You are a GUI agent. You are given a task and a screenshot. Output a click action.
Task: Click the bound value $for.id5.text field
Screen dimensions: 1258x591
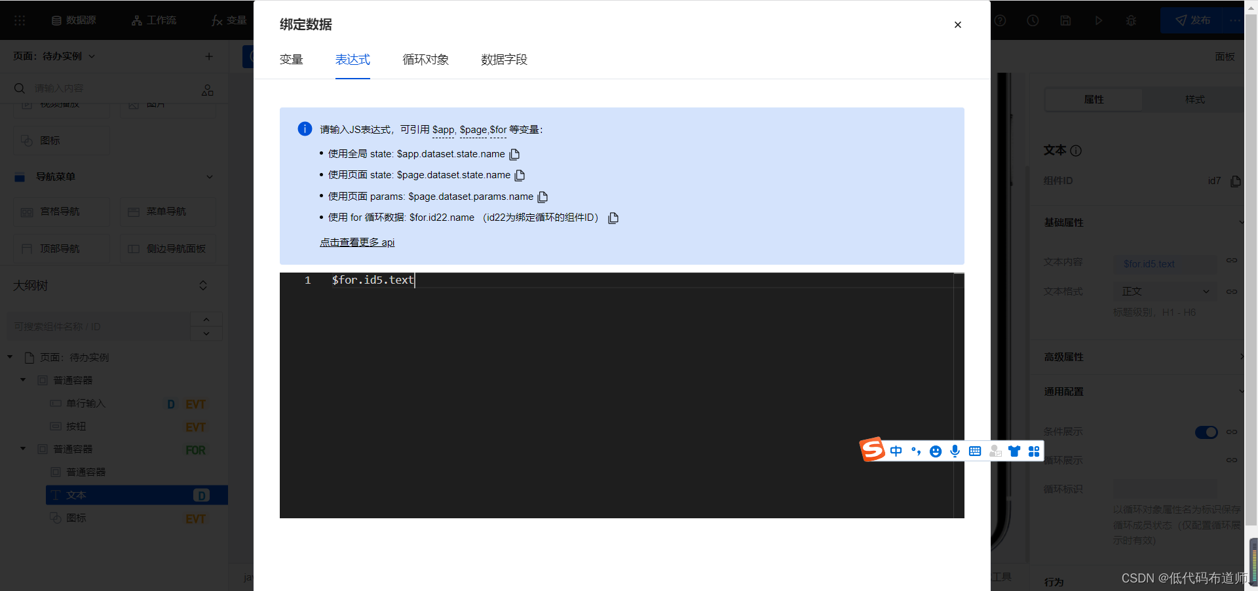pyautogui.click(x=1165, y=264)
